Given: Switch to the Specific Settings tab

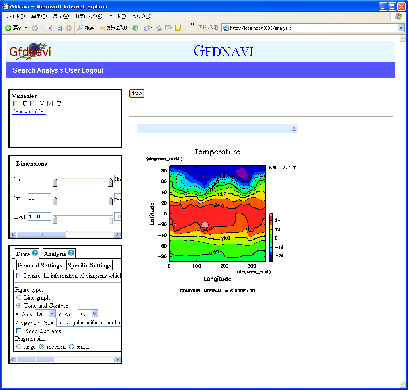Looking at the screenshot, I should click(x=90, y=265).
